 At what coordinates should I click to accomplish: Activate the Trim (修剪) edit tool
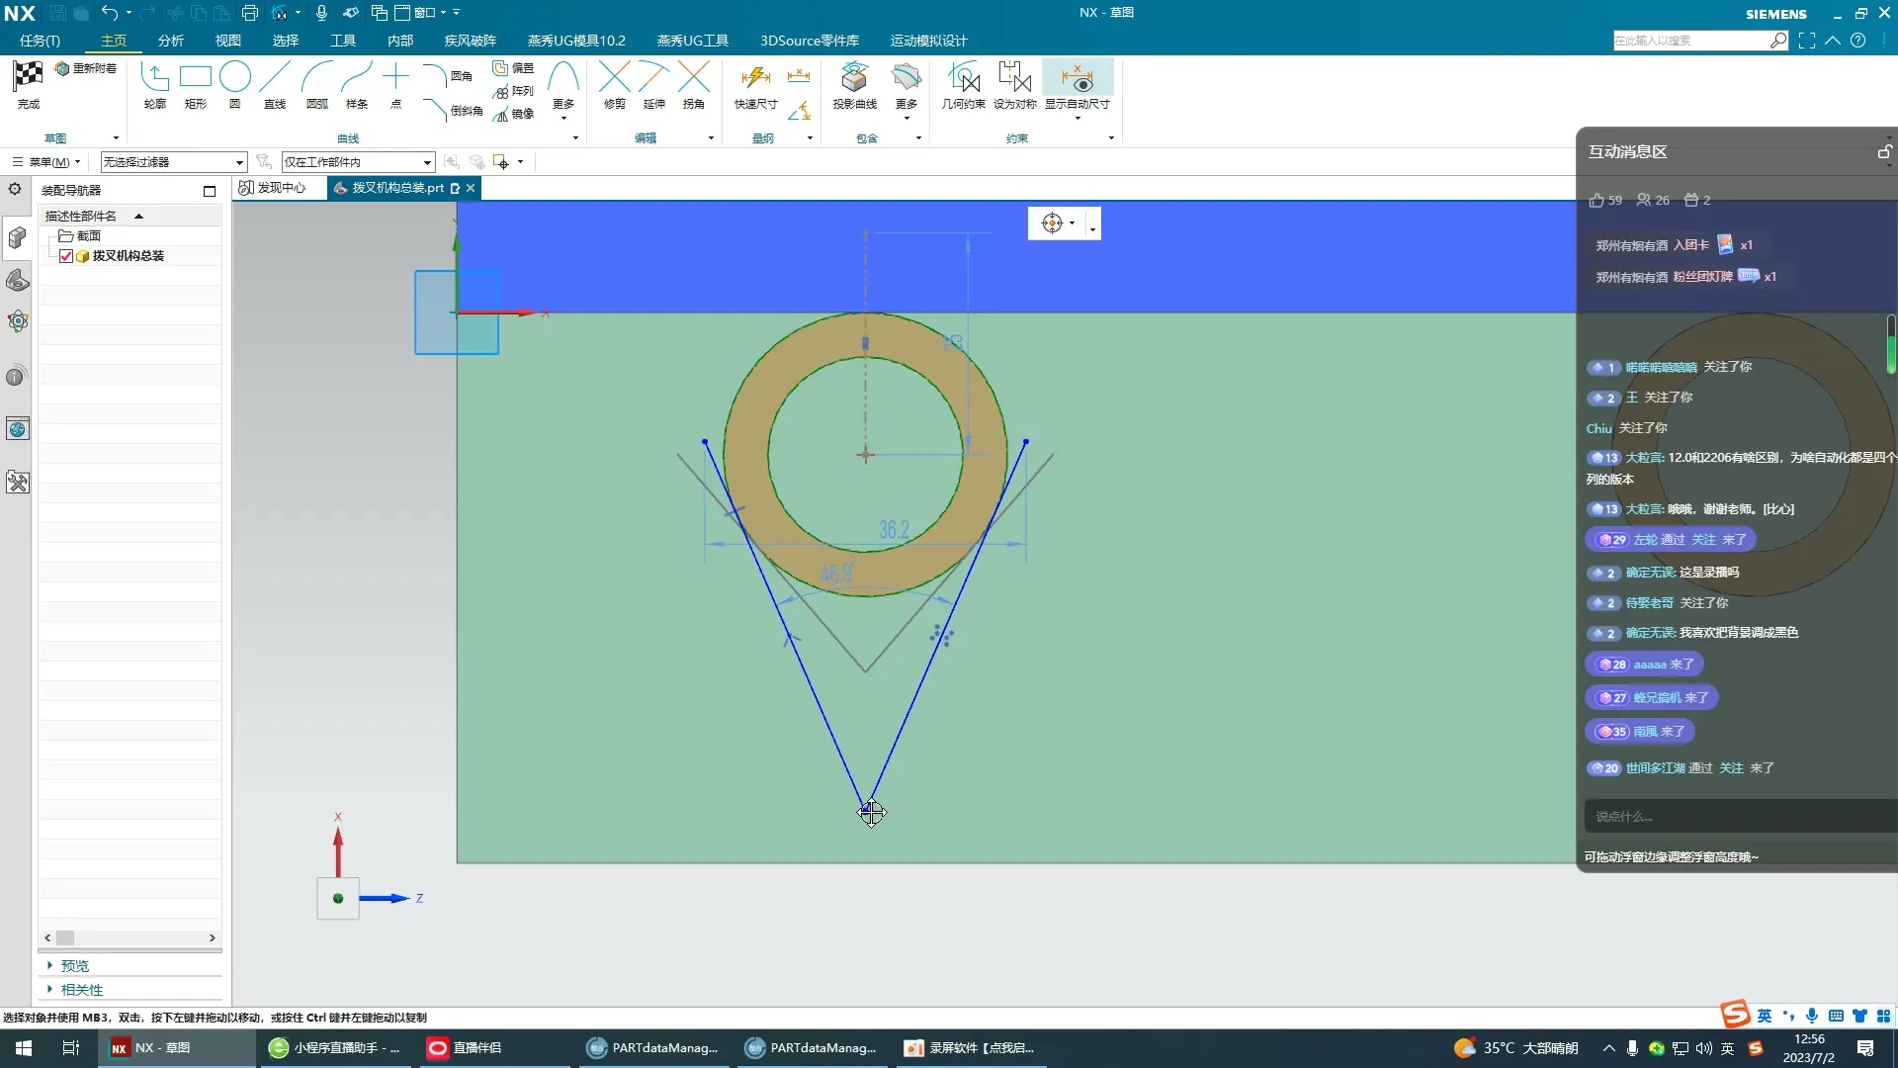614,79
